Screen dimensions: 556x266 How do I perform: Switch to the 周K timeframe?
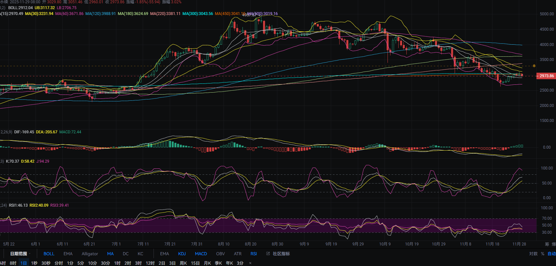(183, 263)
